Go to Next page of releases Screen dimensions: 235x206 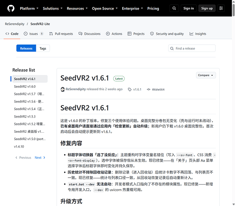(x=40, y=157)
